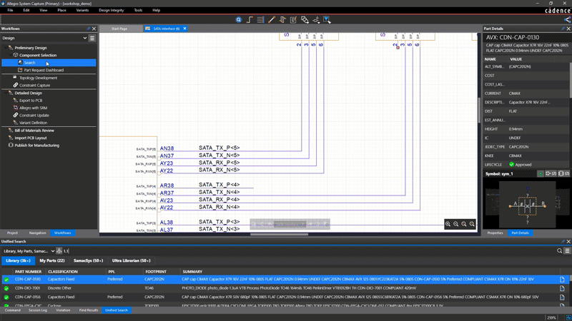Viewport: 572px width, 321px height.
Task: Select the My Parts (22) results tab
Action: [52, 260]
